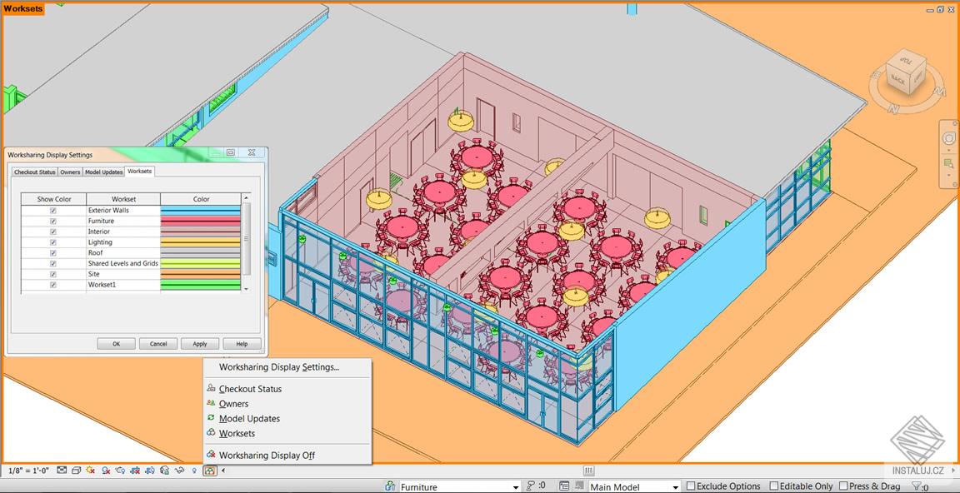Select the Worksharing Display icon in view control bar
The image size is (960, 493).
tap(209, 471)
